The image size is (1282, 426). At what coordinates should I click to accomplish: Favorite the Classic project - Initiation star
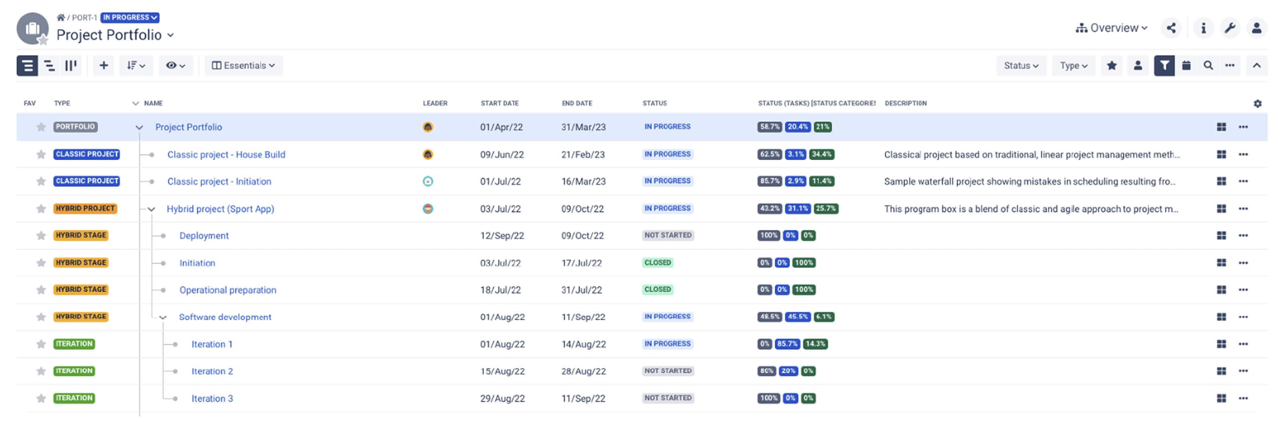[41, 181]
